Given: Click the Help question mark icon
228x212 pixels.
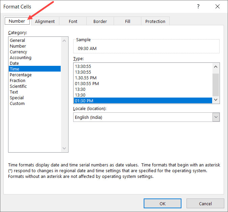Looking at the screenshot, I should 198,7.
